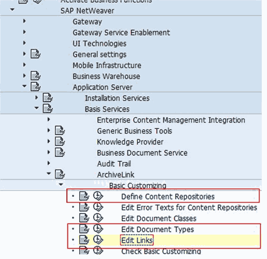The height and width of the screenshot is (259, 267).
Task: Open documentation icon for Application Server
Action: click(x=35, y=87)
